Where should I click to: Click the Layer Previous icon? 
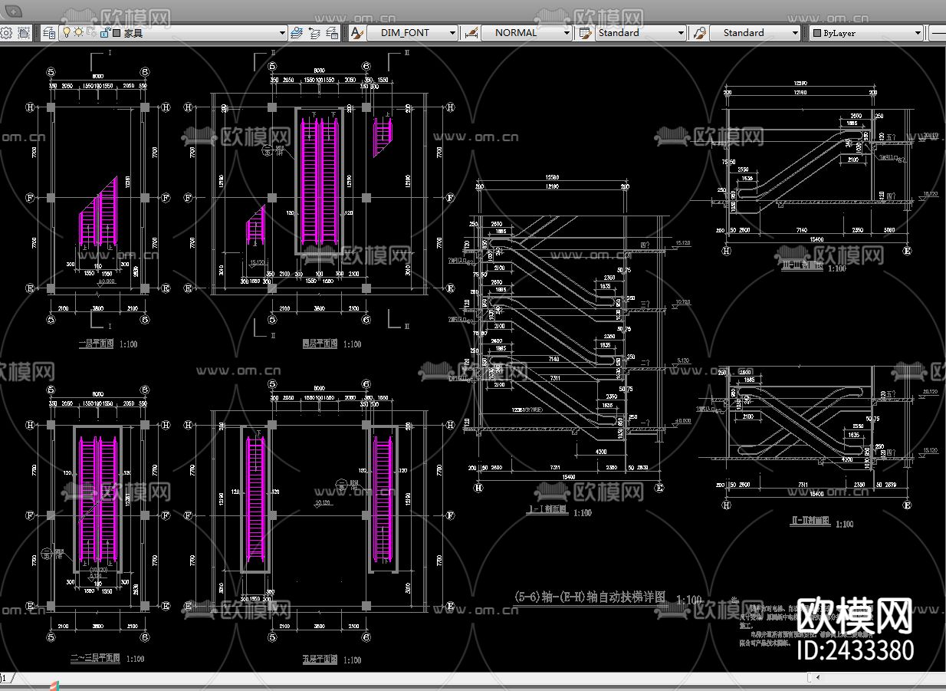[x=315, y=33]
